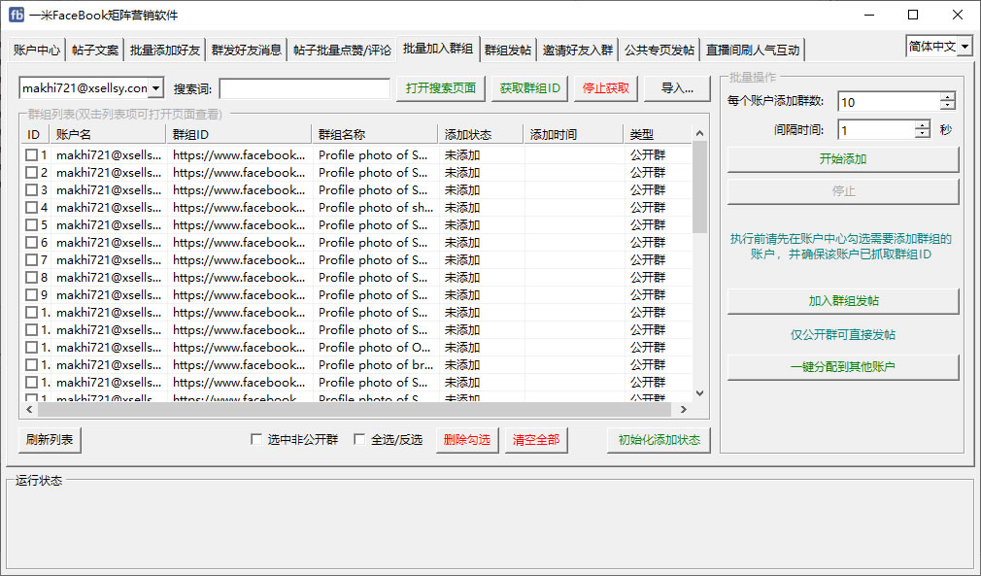Click the list's scroll left arrow

[x=29, y=409]
